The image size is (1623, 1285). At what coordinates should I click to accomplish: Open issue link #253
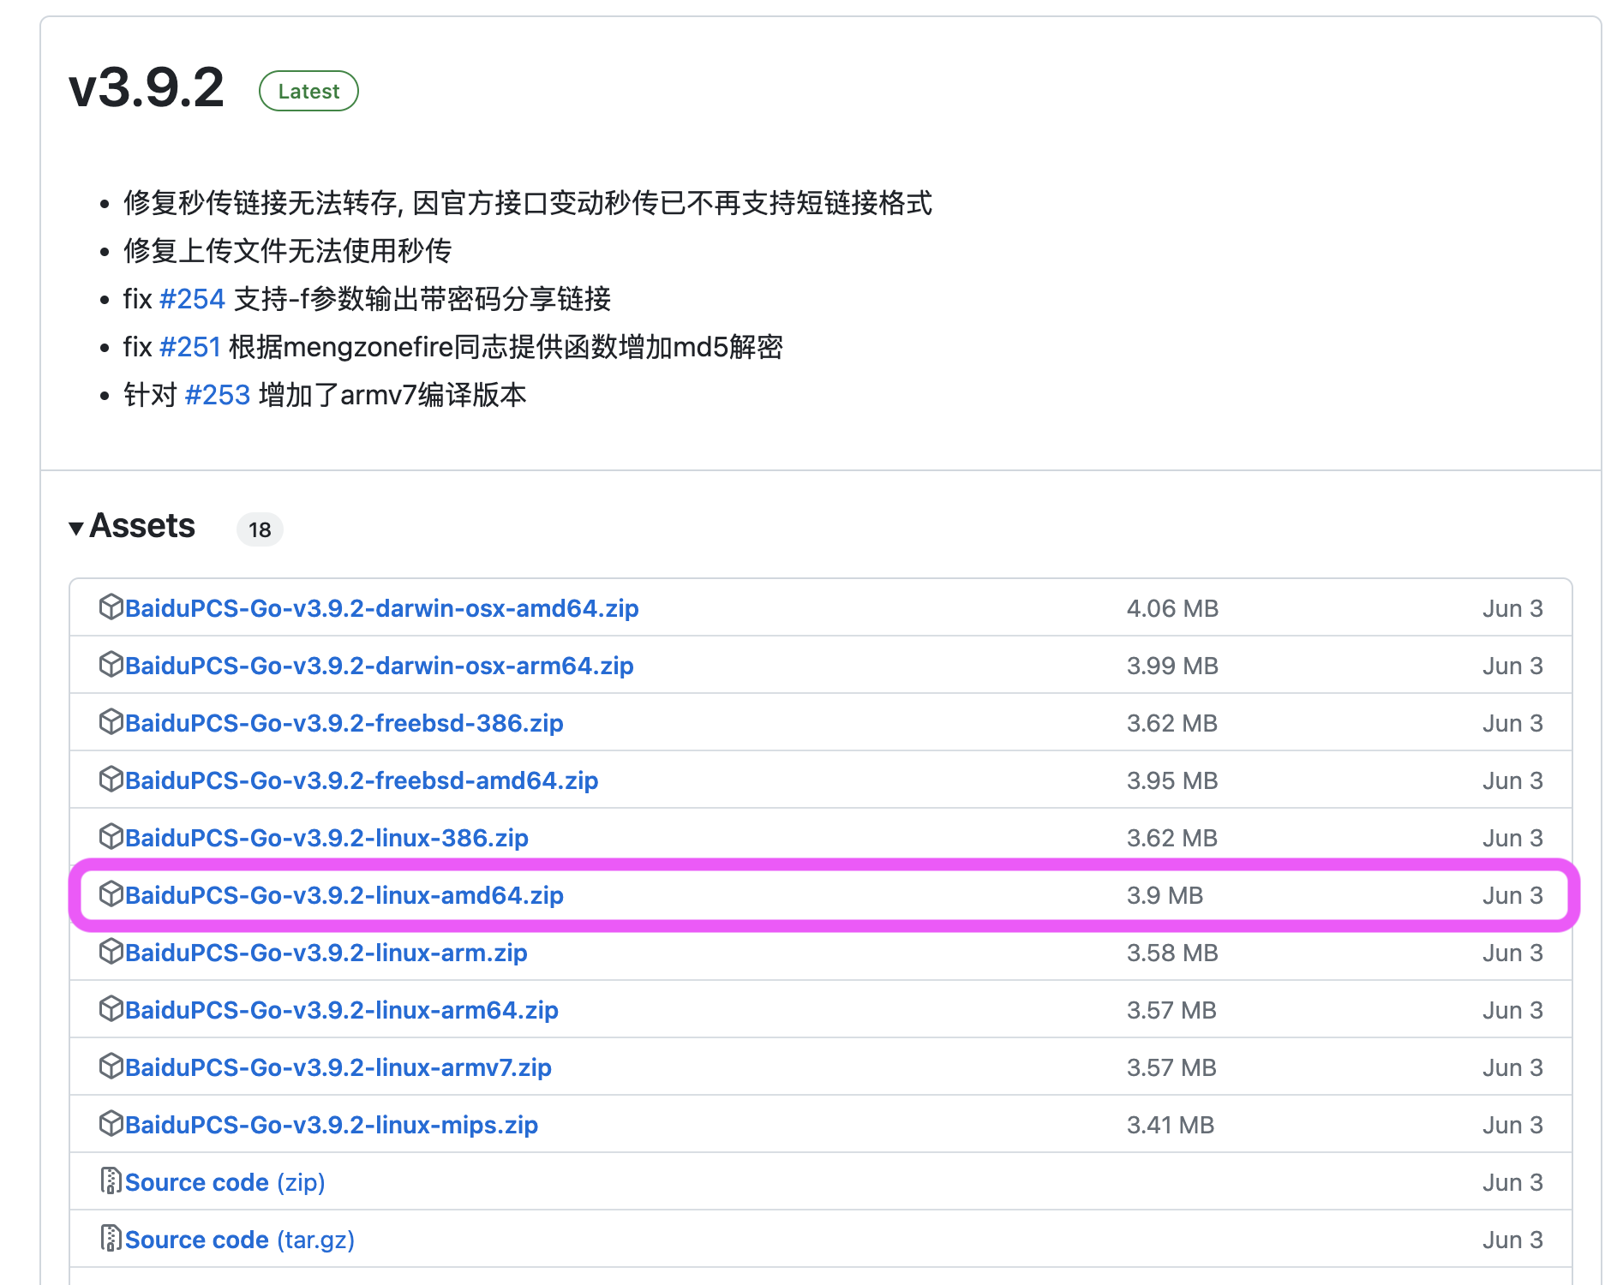click(218, 395)
